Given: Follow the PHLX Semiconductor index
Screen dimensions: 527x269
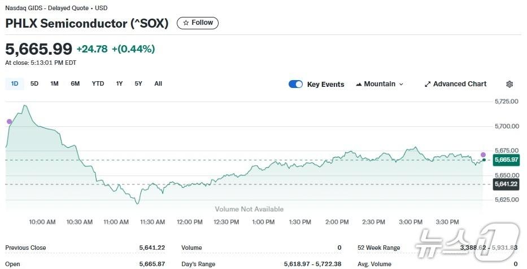Looking at the screenshot, I should [198, 23].
